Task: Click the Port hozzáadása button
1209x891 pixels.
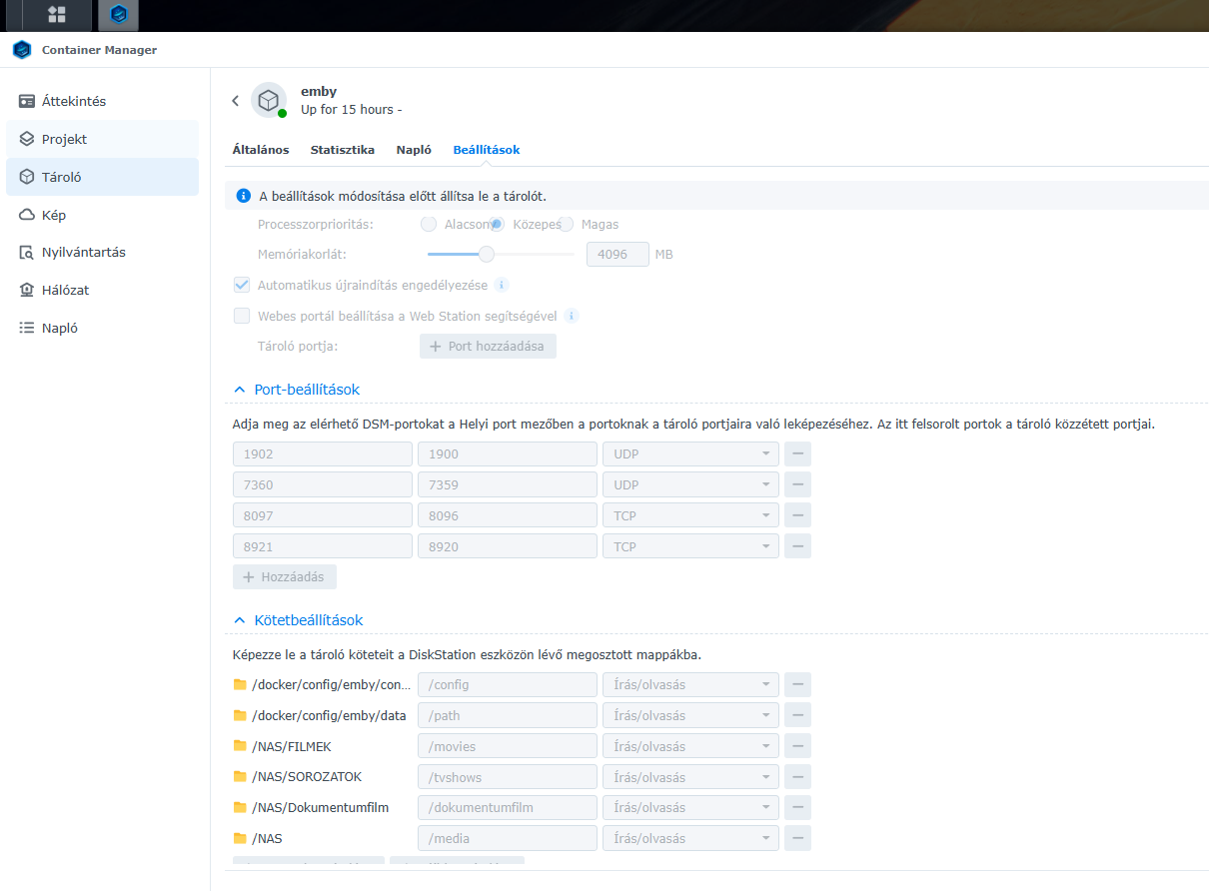Action: click(x=488, y=347)
